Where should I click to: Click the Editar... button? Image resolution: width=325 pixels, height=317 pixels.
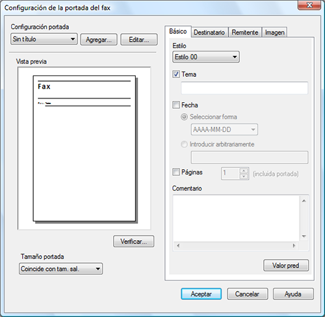pyautogui.click(x=139, y=40)
